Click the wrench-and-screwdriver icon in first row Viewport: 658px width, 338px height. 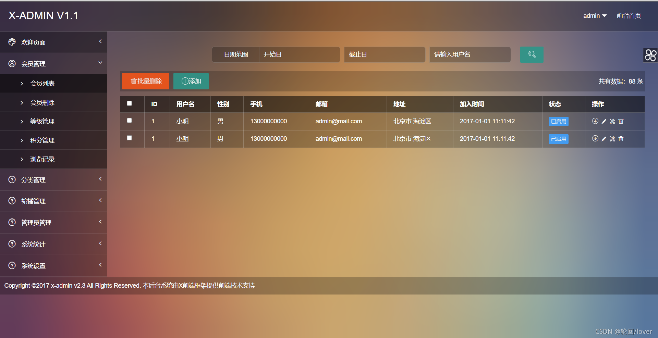(x=612, y=121)
